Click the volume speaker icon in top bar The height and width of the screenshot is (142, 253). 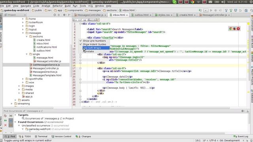coord(223,2)
